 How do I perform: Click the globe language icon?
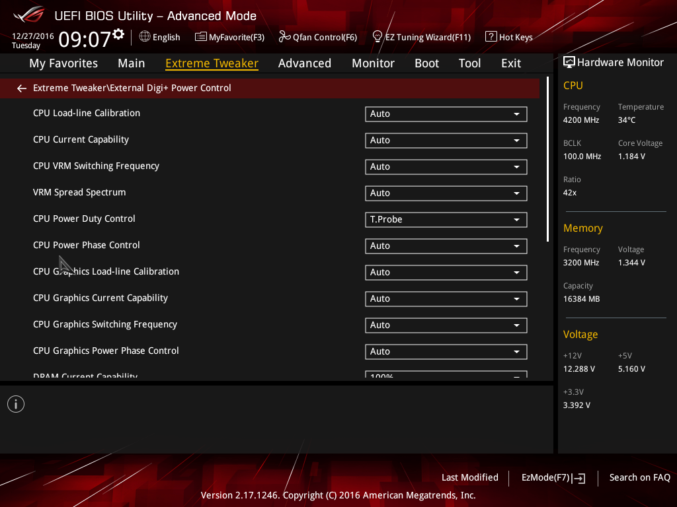click(145, 37)
